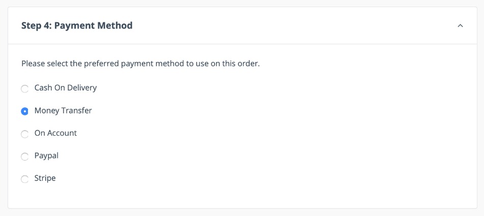Click the "Stripe" label text

tap(45, 178)
